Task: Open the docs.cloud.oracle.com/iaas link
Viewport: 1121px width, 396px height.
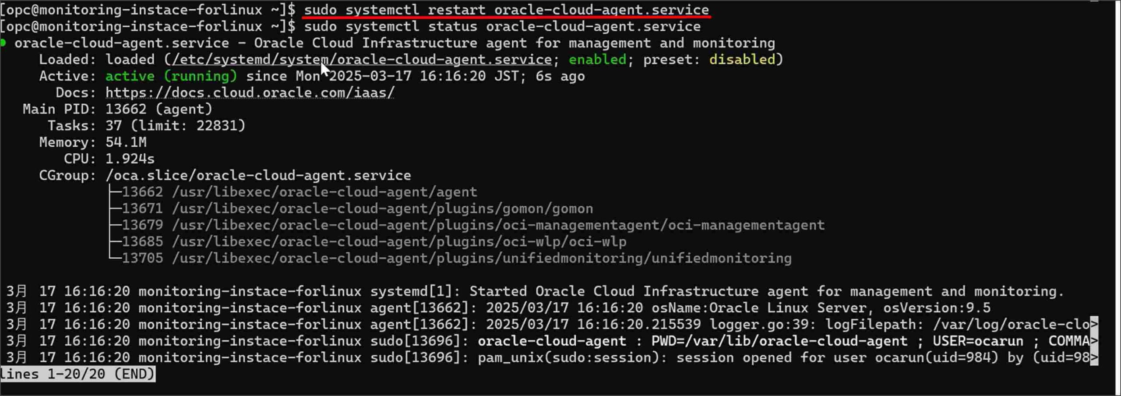Action: click(250, 92)
